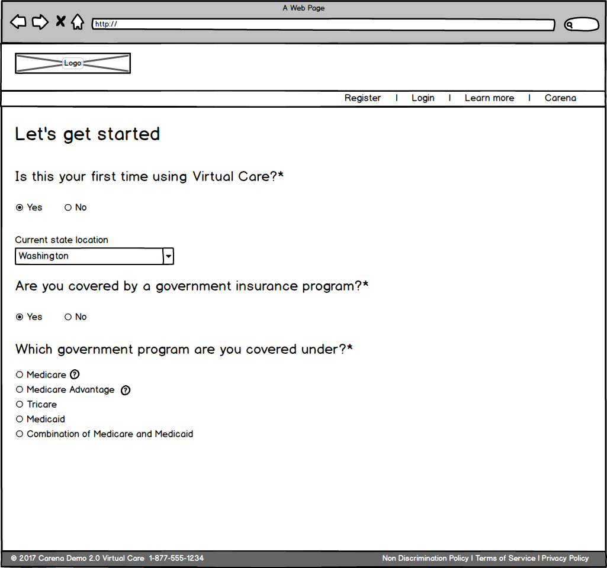Click the 2017 Carena Demo 2.0 copyright text
This screenshot has height=568, width=607.
78,558
